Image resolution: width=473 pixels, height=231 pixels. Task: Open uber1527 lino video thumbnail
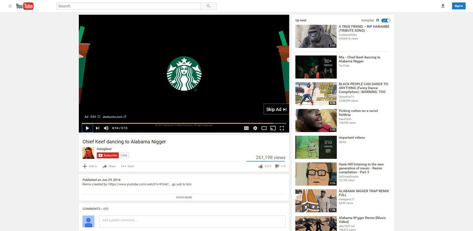(316, 224)
